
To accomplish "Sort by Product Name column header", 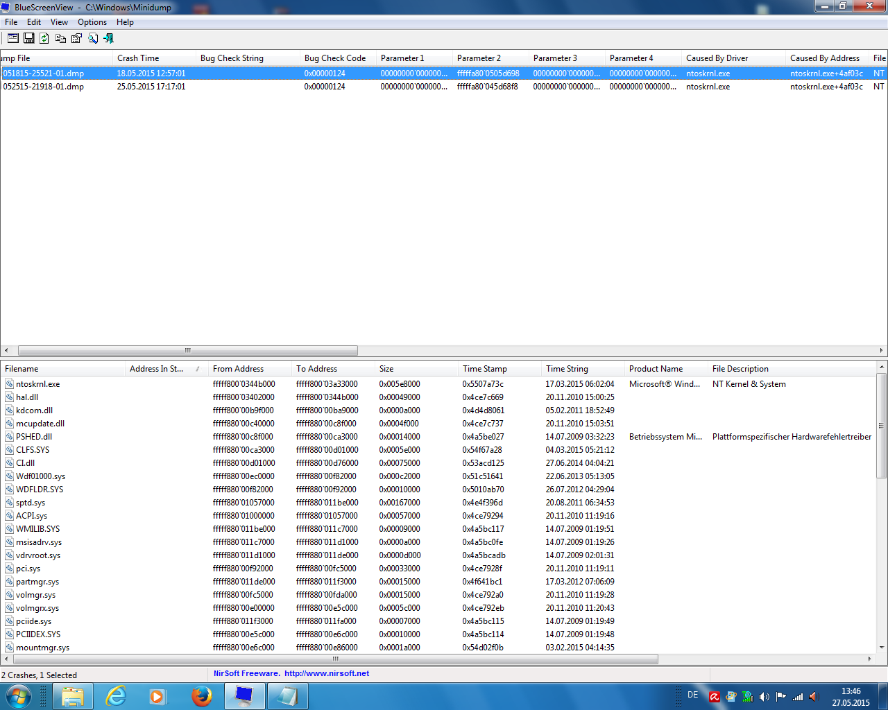I will 666,369.
